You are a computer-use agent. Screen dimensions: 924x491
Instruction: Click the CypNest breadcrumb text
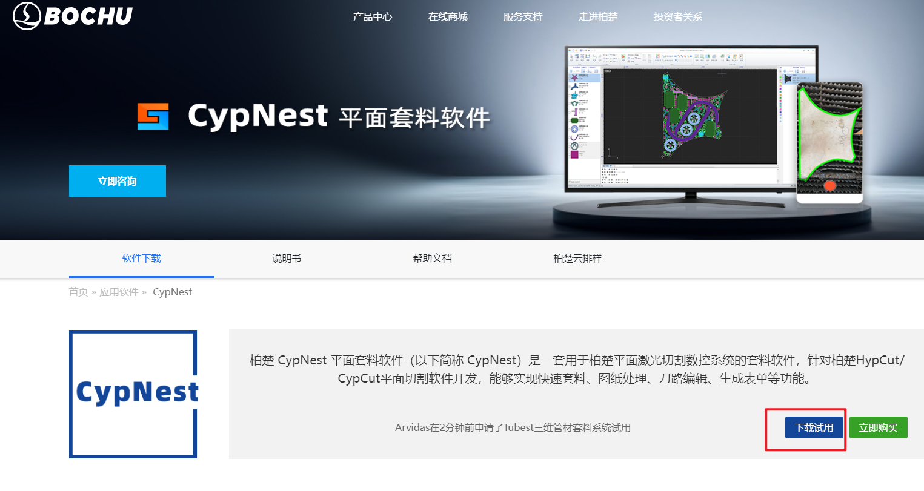tap(173, 292)
